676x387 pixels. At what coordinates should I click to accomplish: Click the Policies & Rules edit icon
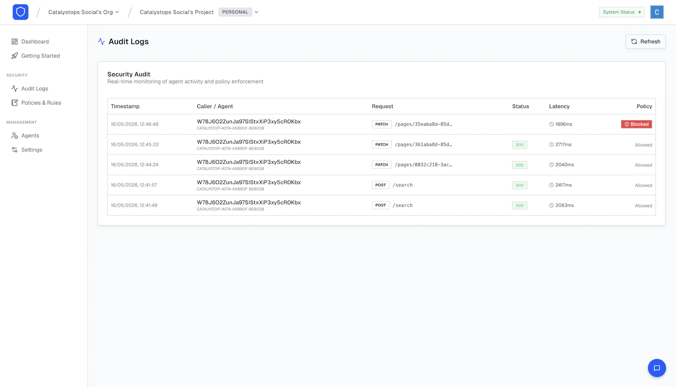pos(15,103)
